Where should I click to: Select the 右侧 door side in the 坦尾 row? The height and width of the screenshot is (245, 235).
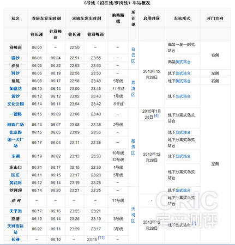point(215,81)
